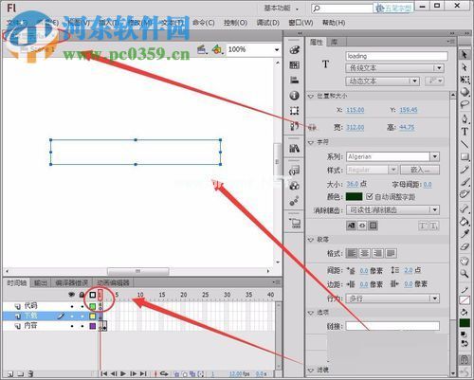Select the Eyedropper tool
Viewport: 474px width, 380px height.
point(465,234)
